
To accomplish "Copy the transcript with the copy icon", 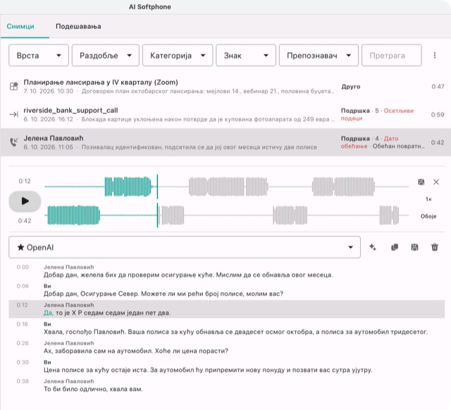I will (x=395, y=247).
